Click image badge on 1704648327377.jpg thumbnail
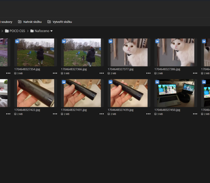Image resolution: width=210 pixels, height=183 pixels. tap(111, 42)
